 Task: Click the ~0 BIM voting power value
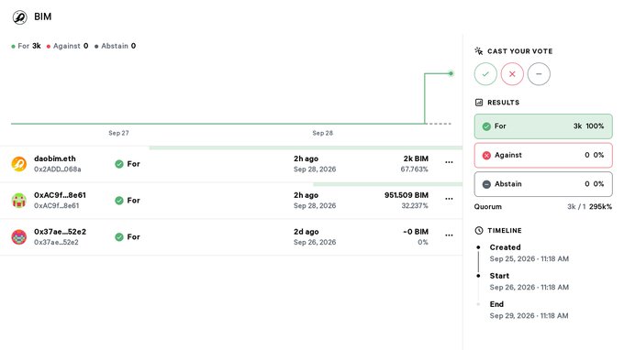pyautogui.click(x=416, y=232)
